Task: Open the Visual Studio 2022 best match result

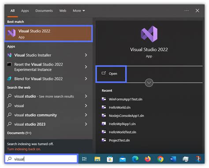Action: point(49,34)
